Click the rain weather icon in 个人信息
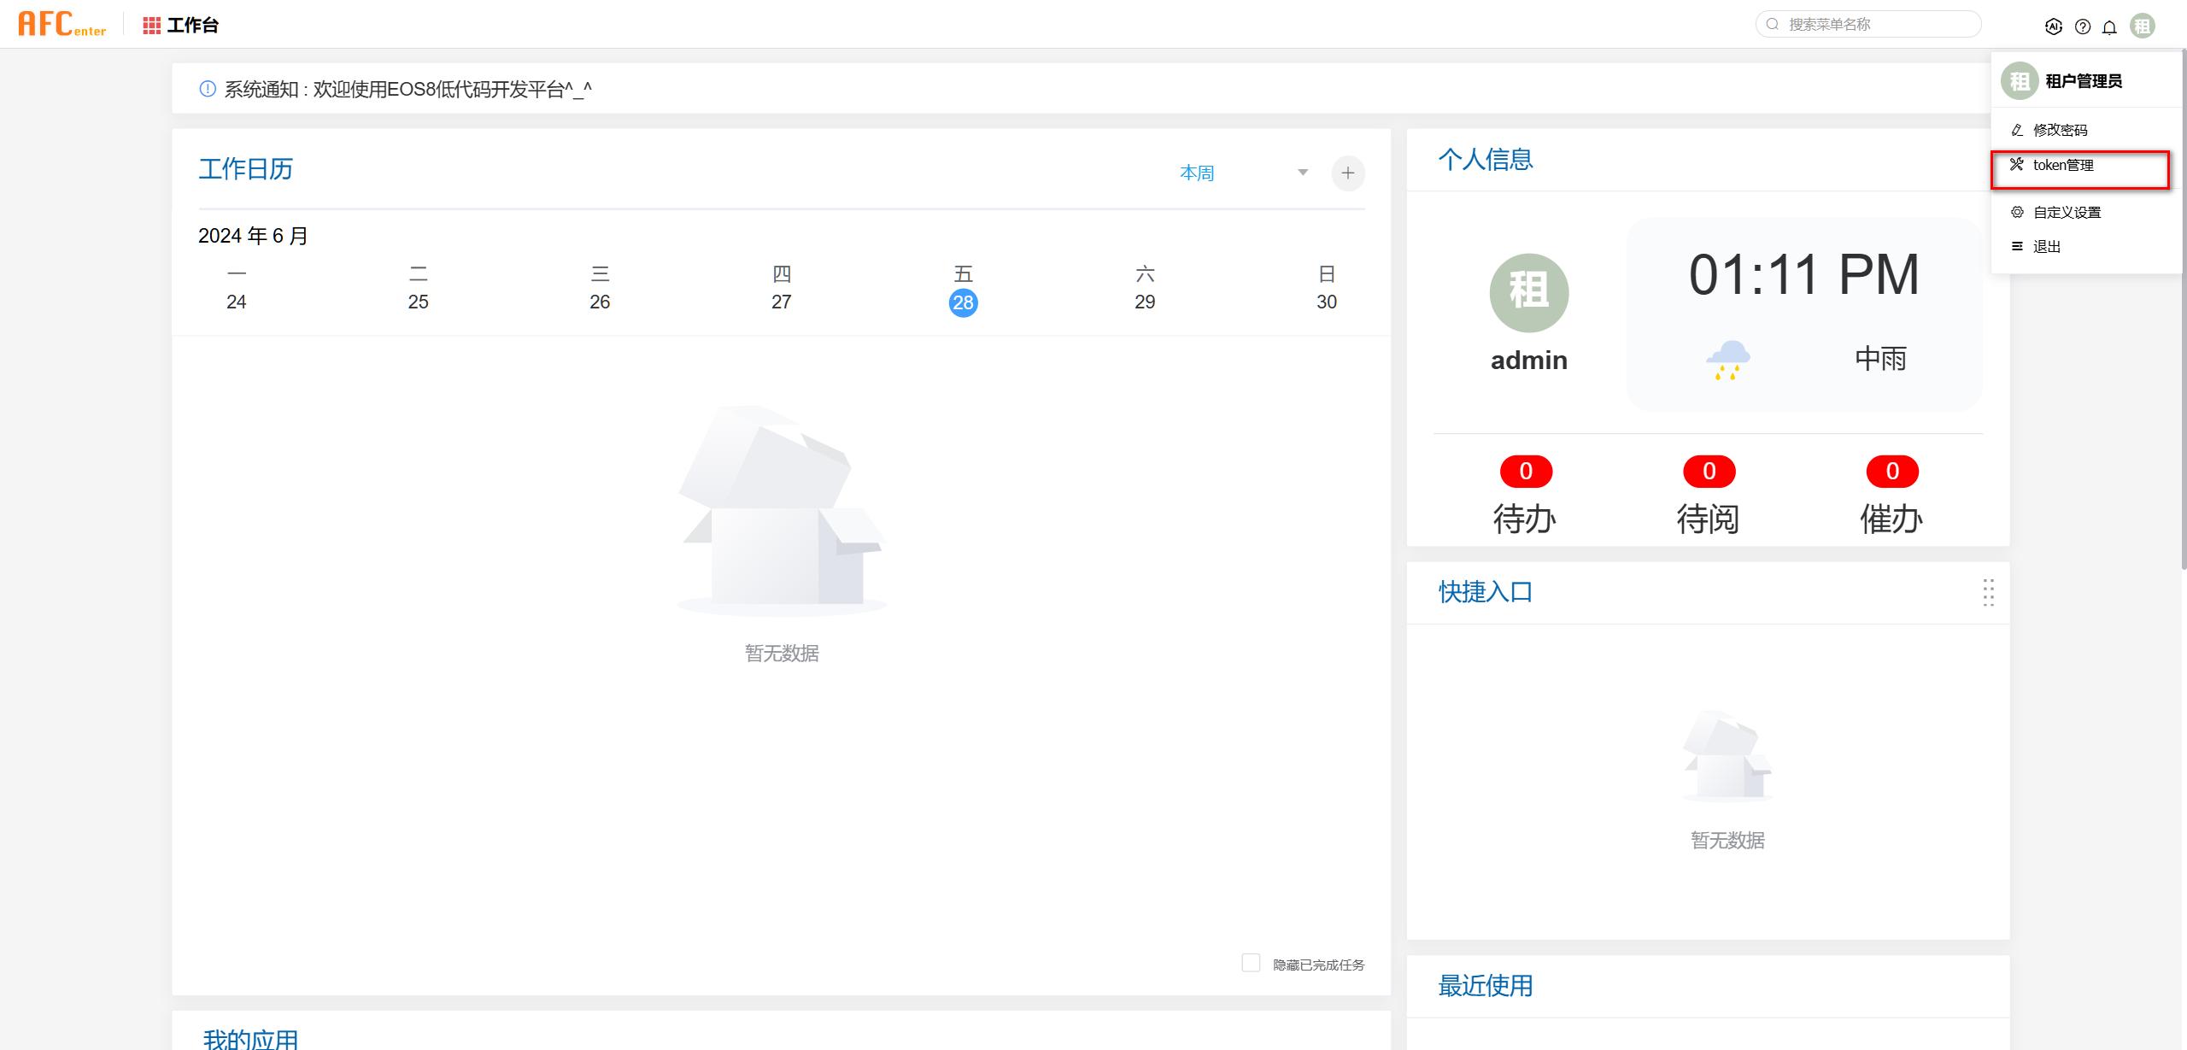 1730,359
